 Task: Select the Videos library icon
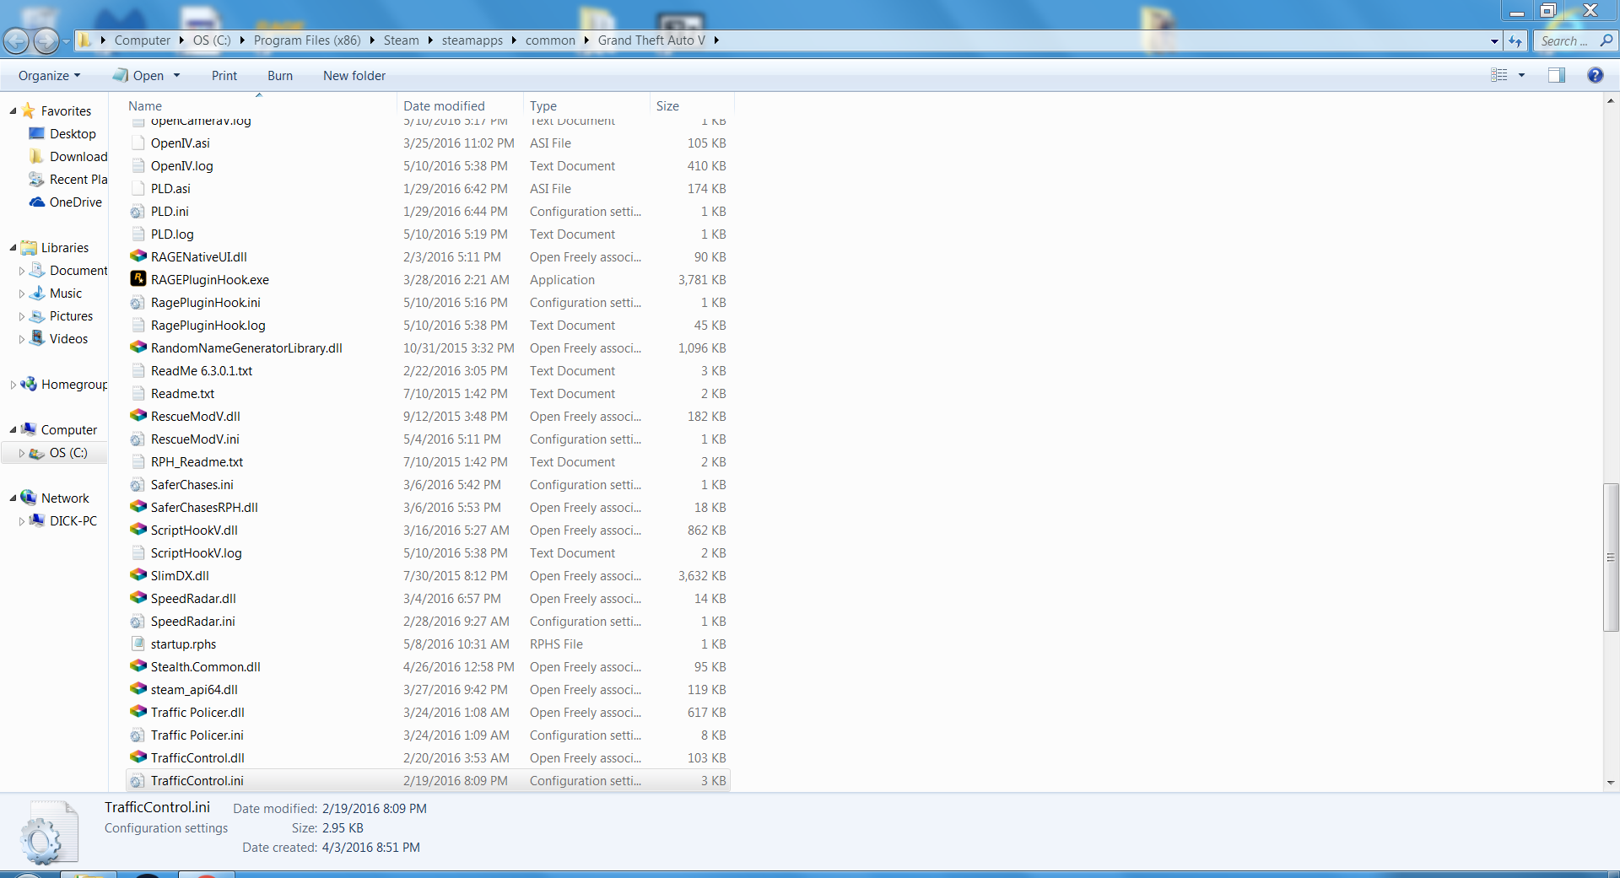point(36,338)
